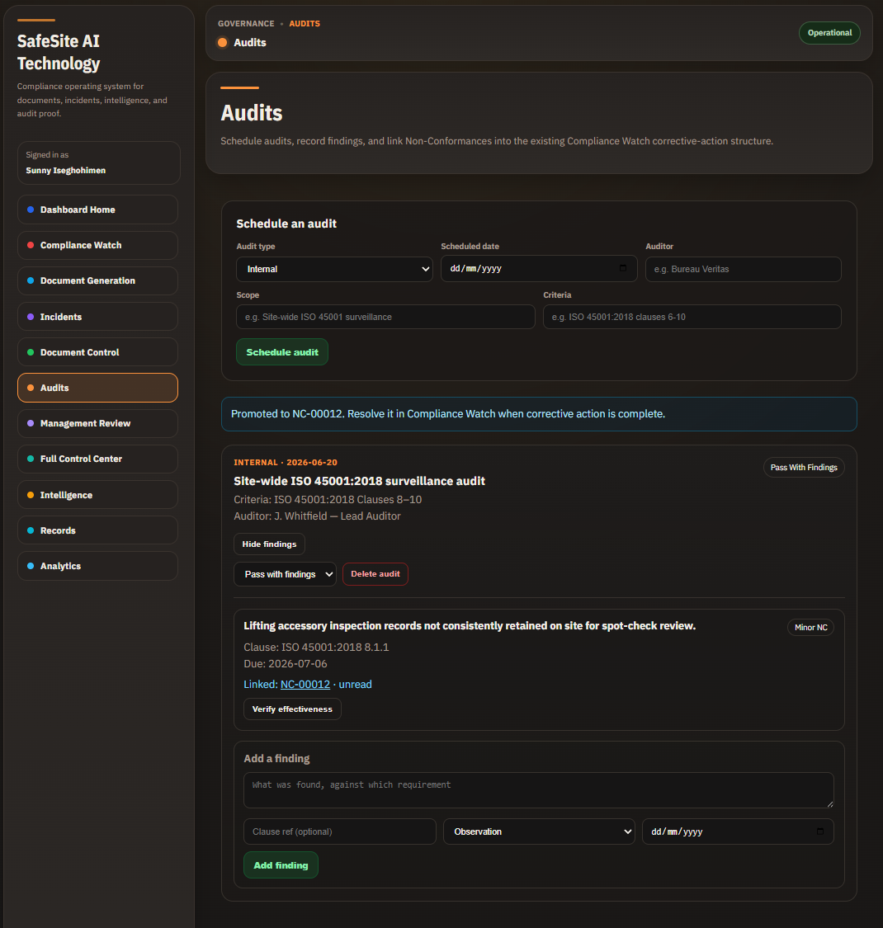Screen dimensions: 883x928
Task: Click the SafeSite AI Technology title
Action: [59, 52]
